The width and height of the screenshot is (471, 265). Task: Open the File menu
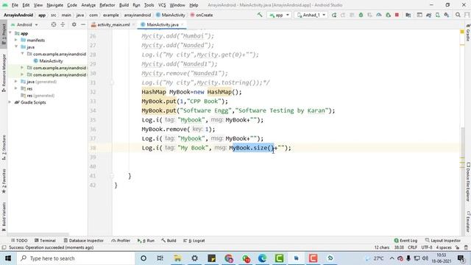tap(15, 5)
